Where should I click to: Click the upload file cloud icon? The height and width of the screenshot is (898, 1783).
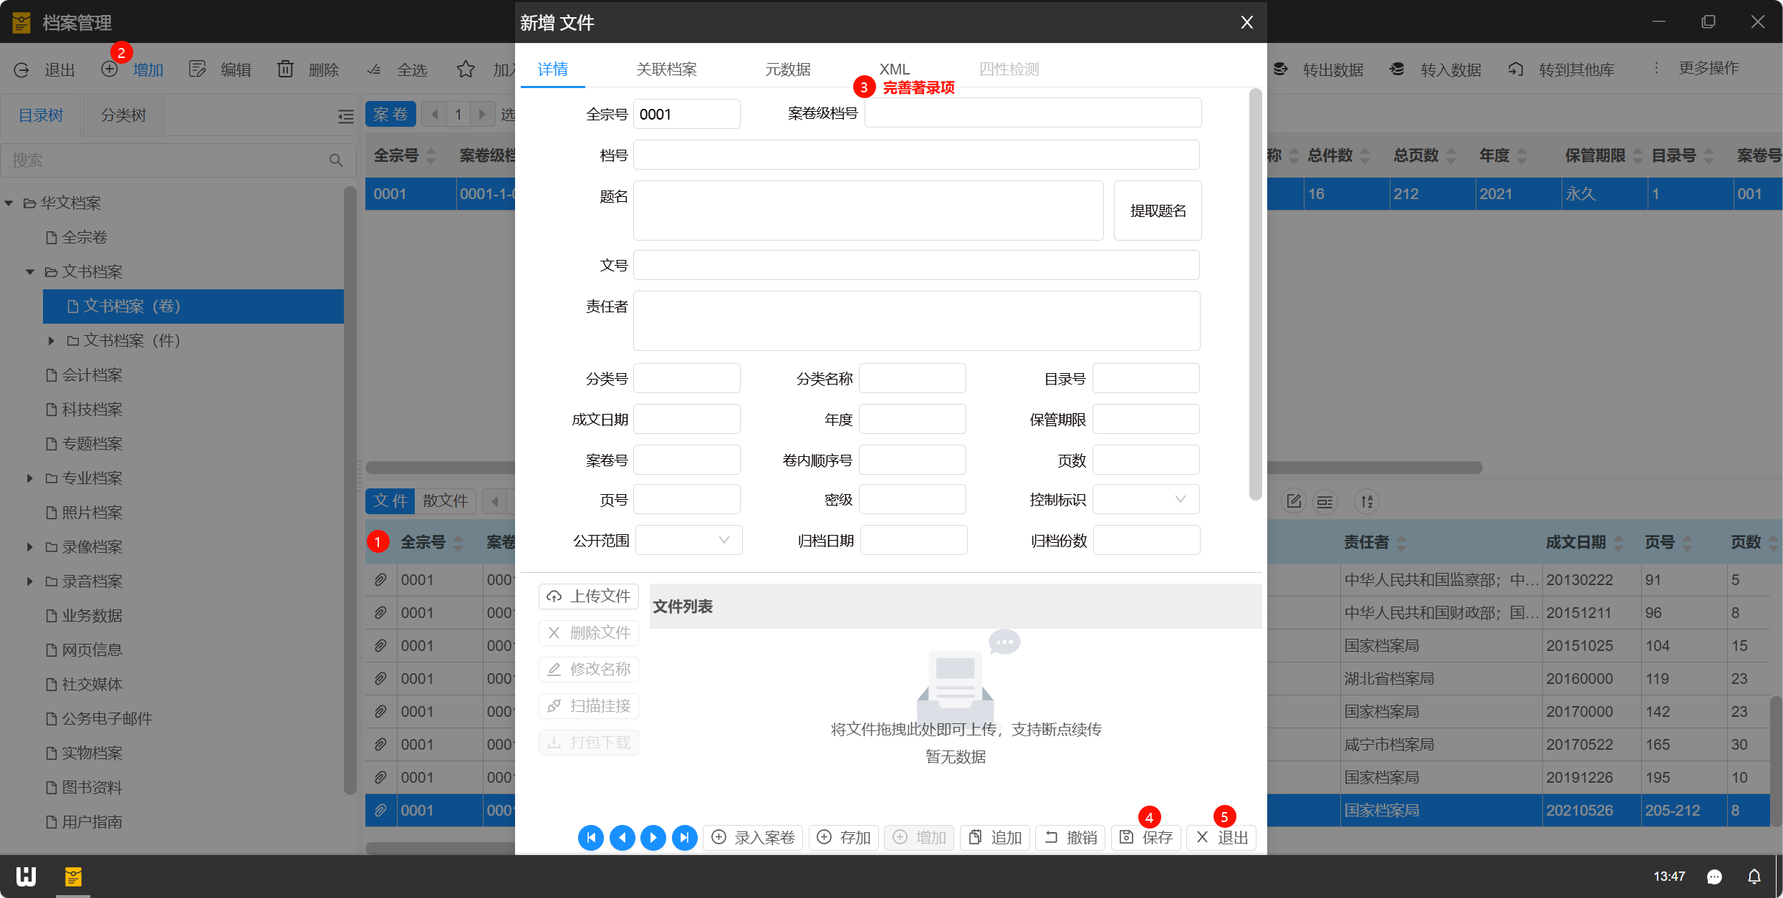pyautogui.click(x=554, y=597)
